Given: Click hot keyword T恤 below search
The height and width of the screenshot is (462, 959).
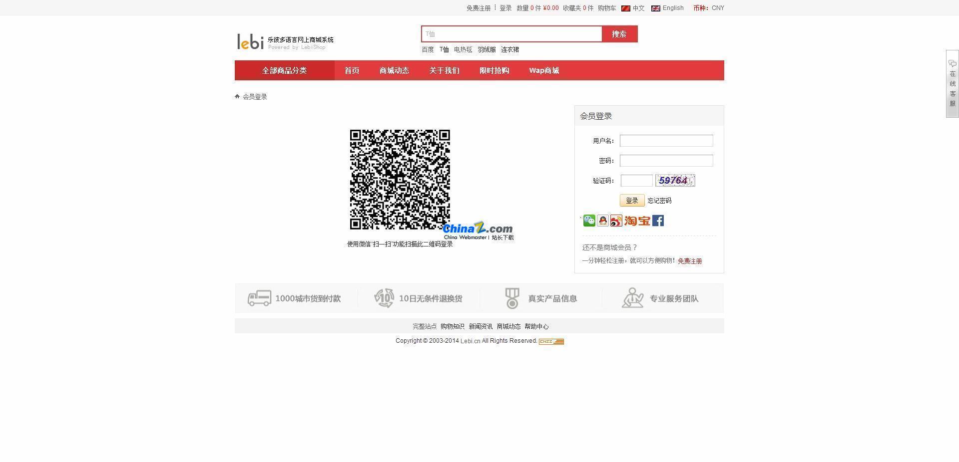Looking at the screenshot, I should pyautogui.click(x=445, y=49).
